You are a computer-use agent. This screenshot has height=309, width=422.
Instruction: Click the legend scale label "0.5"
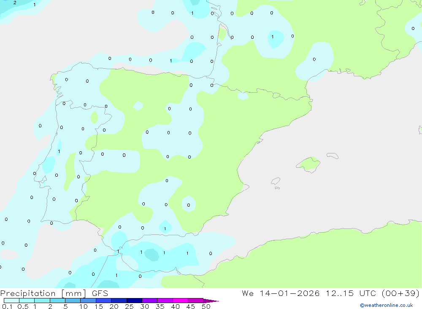(x=23, y=306)
